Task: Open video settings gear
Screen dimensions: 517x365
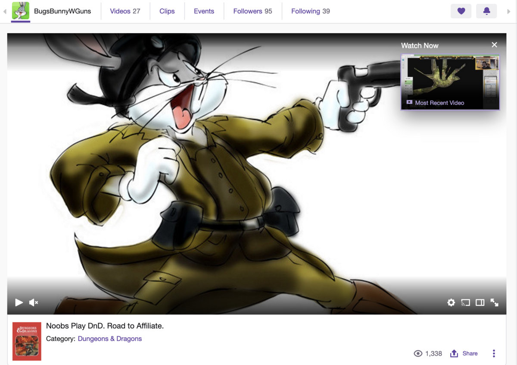Action: tap(451, 302)
